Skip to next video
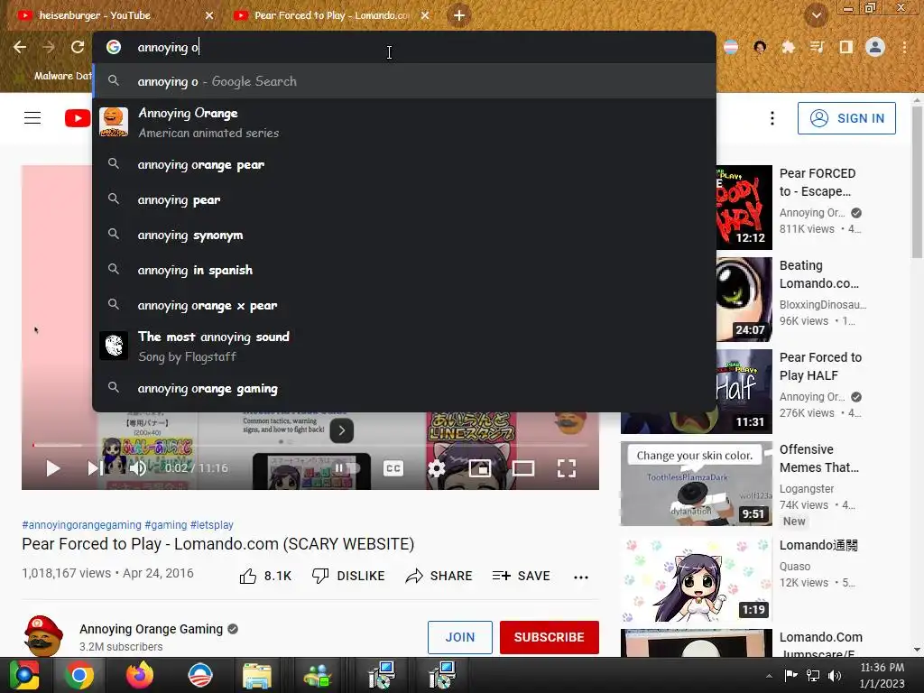 tap(95, 468)
